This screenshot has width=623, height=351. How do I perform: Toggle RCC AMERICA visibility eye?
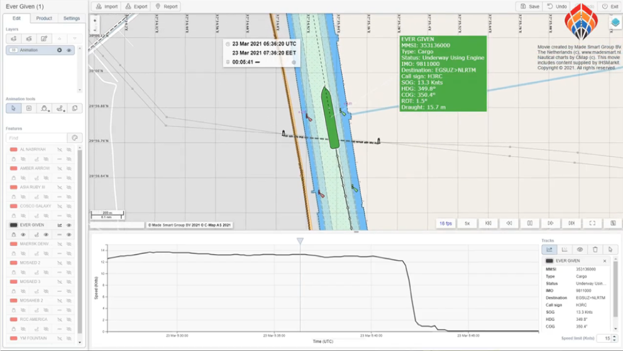point(69,319)
